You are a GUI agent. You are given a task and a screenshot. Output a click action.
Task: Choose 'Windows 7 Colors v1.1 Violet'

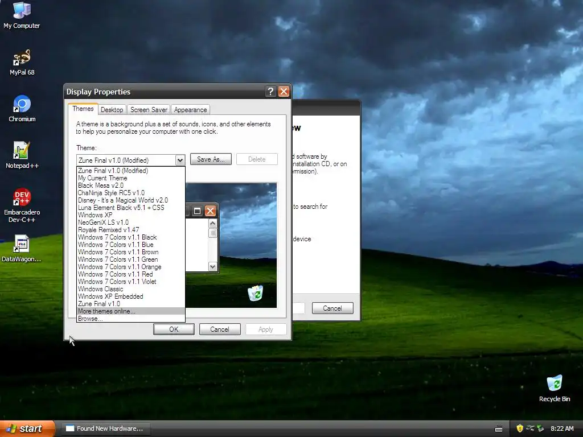click(130, 282)
